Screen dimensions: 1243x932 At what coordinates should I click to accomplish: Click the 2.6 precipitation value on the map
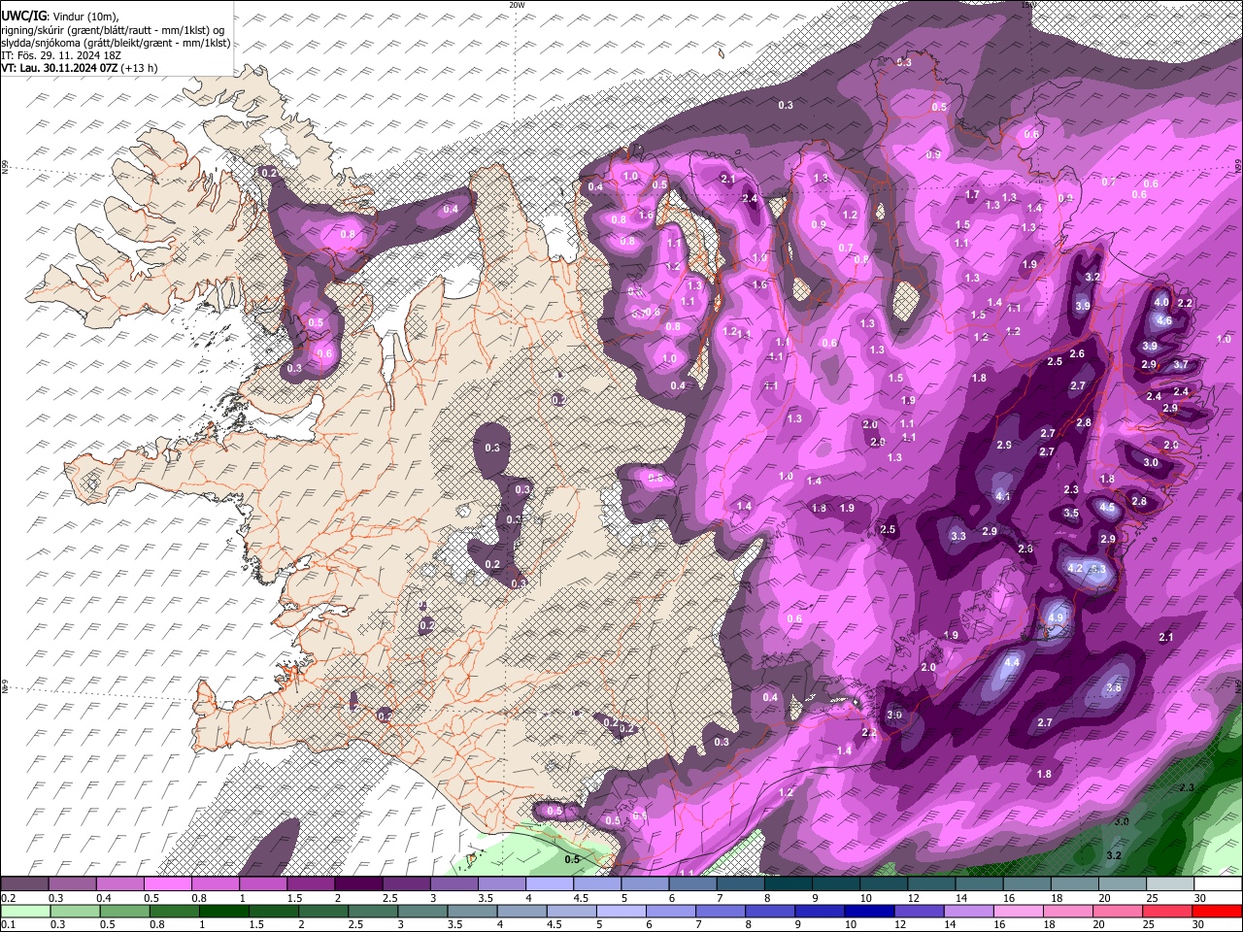pos(1077,354)
